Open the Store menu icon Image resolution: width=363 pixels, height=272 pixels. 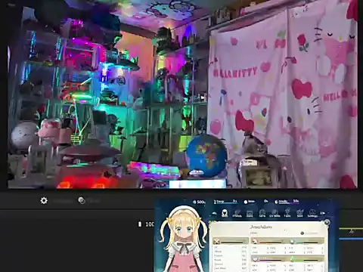[x=250, y=214]
